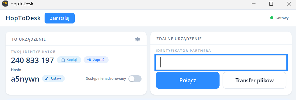Enable the Dostęp nienadzorowany switch

tap(135, 79)
